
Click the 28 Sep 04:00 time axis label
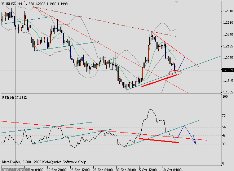click(x=103, y=170)
